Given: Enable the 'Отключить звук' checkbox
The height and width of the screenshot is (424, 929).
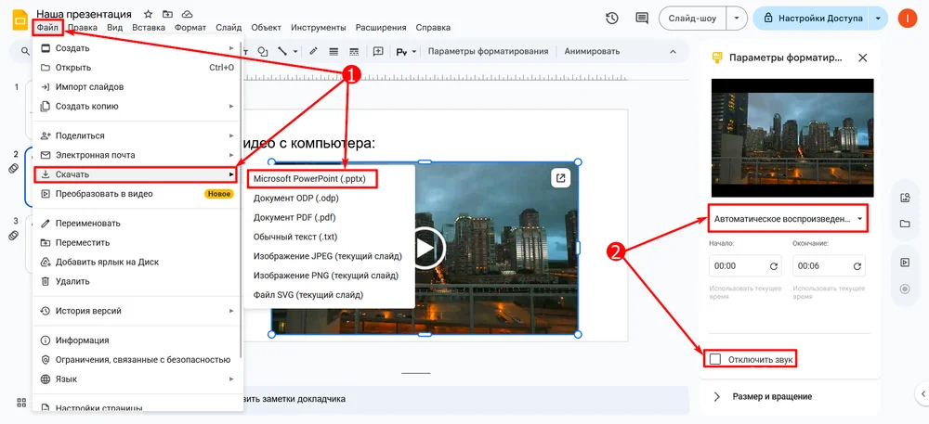Looking at the screenshot, I should click(714, 359).
